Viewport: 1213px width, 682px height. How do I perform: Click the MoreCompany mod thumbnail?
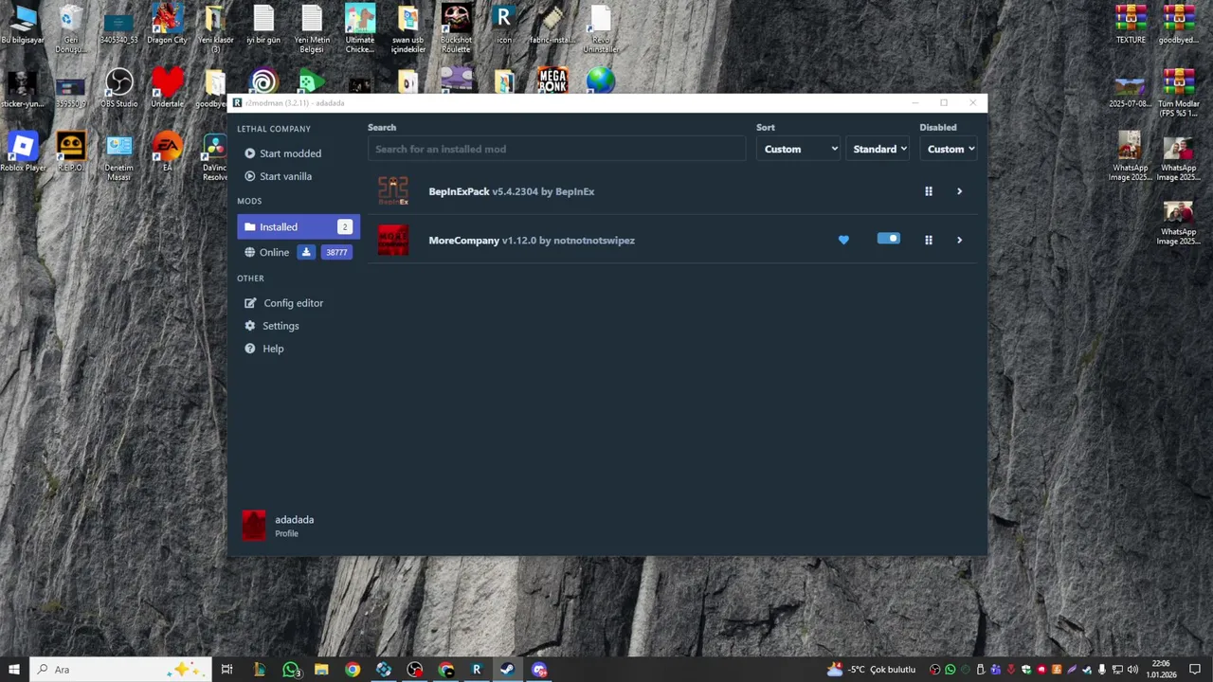[x=393, y=240]
